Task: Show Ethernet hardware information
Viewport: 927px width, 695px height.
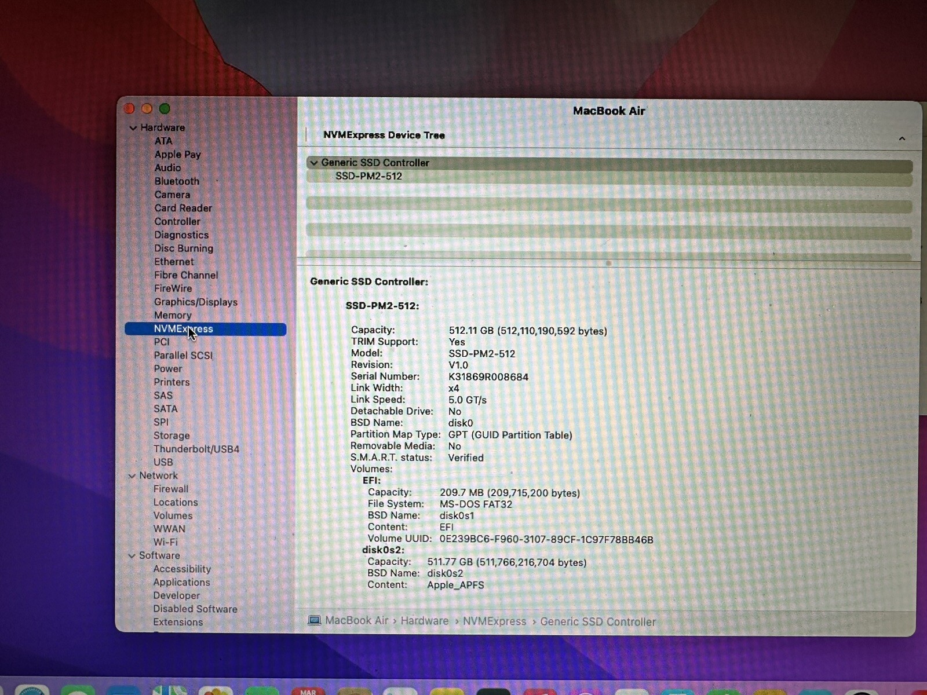Action: [x=174, y=262]
